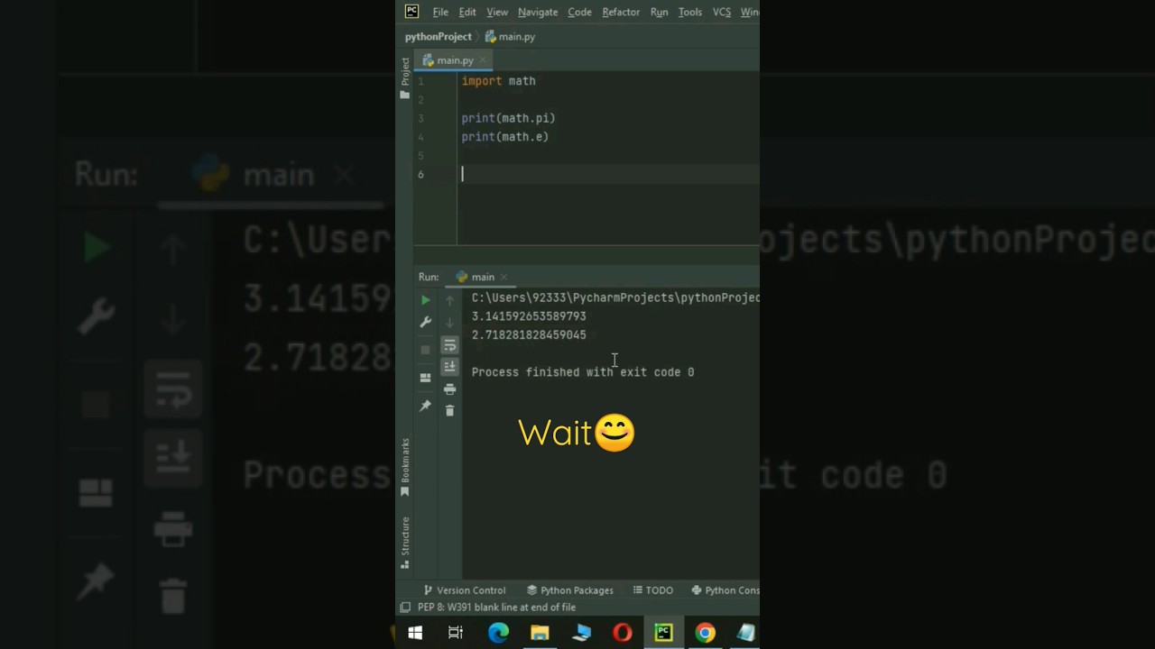
Task: Place cursor on empty line 6
Action: 610,174
